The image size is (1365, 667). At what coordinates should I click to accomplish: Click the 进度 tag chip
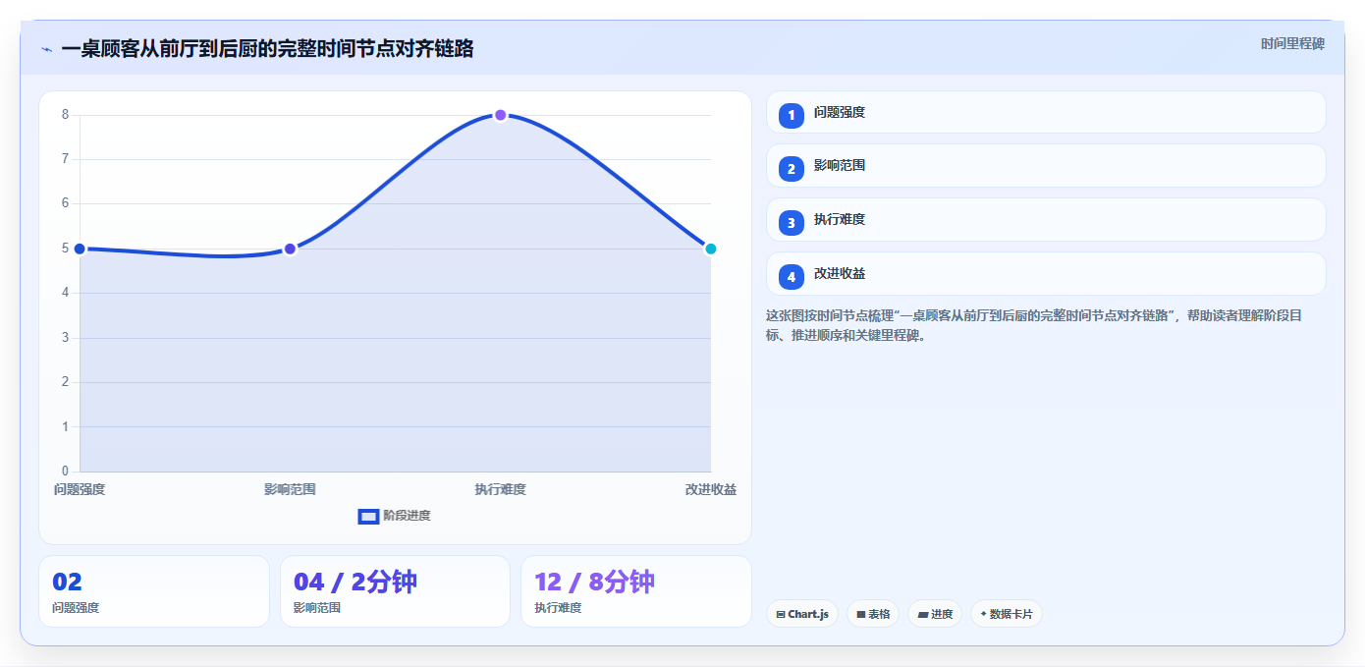935,614
